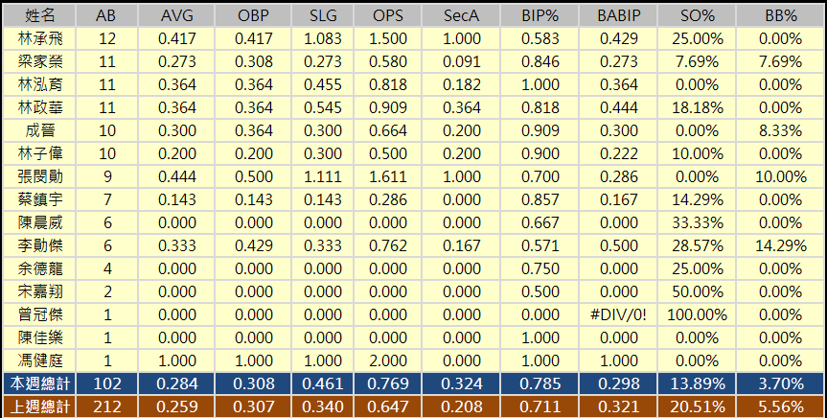Select 宋嘉翔's SO% value 50.00%
The height and width of the screenshot is (418, 827).
tap(698, 291)
